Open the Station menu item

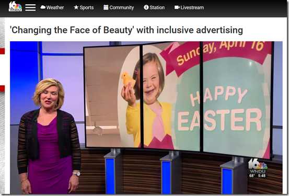[x=154, y=7]
